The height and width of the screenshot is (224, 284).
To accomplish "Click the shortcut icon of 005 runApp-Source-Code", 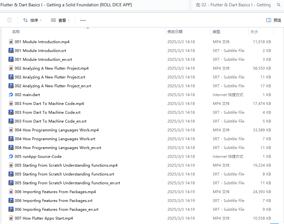I will point(11,156).
